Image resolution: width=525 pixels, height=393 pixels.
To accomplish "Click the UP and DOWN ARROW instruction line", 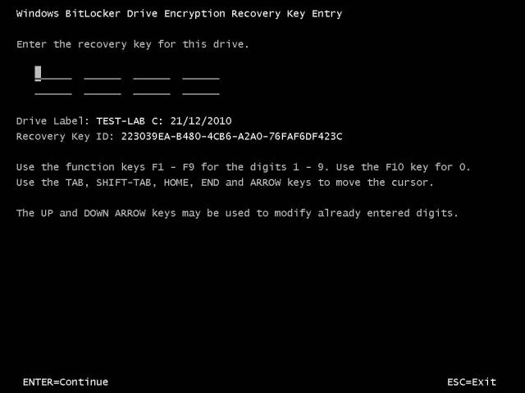I will [x=237, y=213].
